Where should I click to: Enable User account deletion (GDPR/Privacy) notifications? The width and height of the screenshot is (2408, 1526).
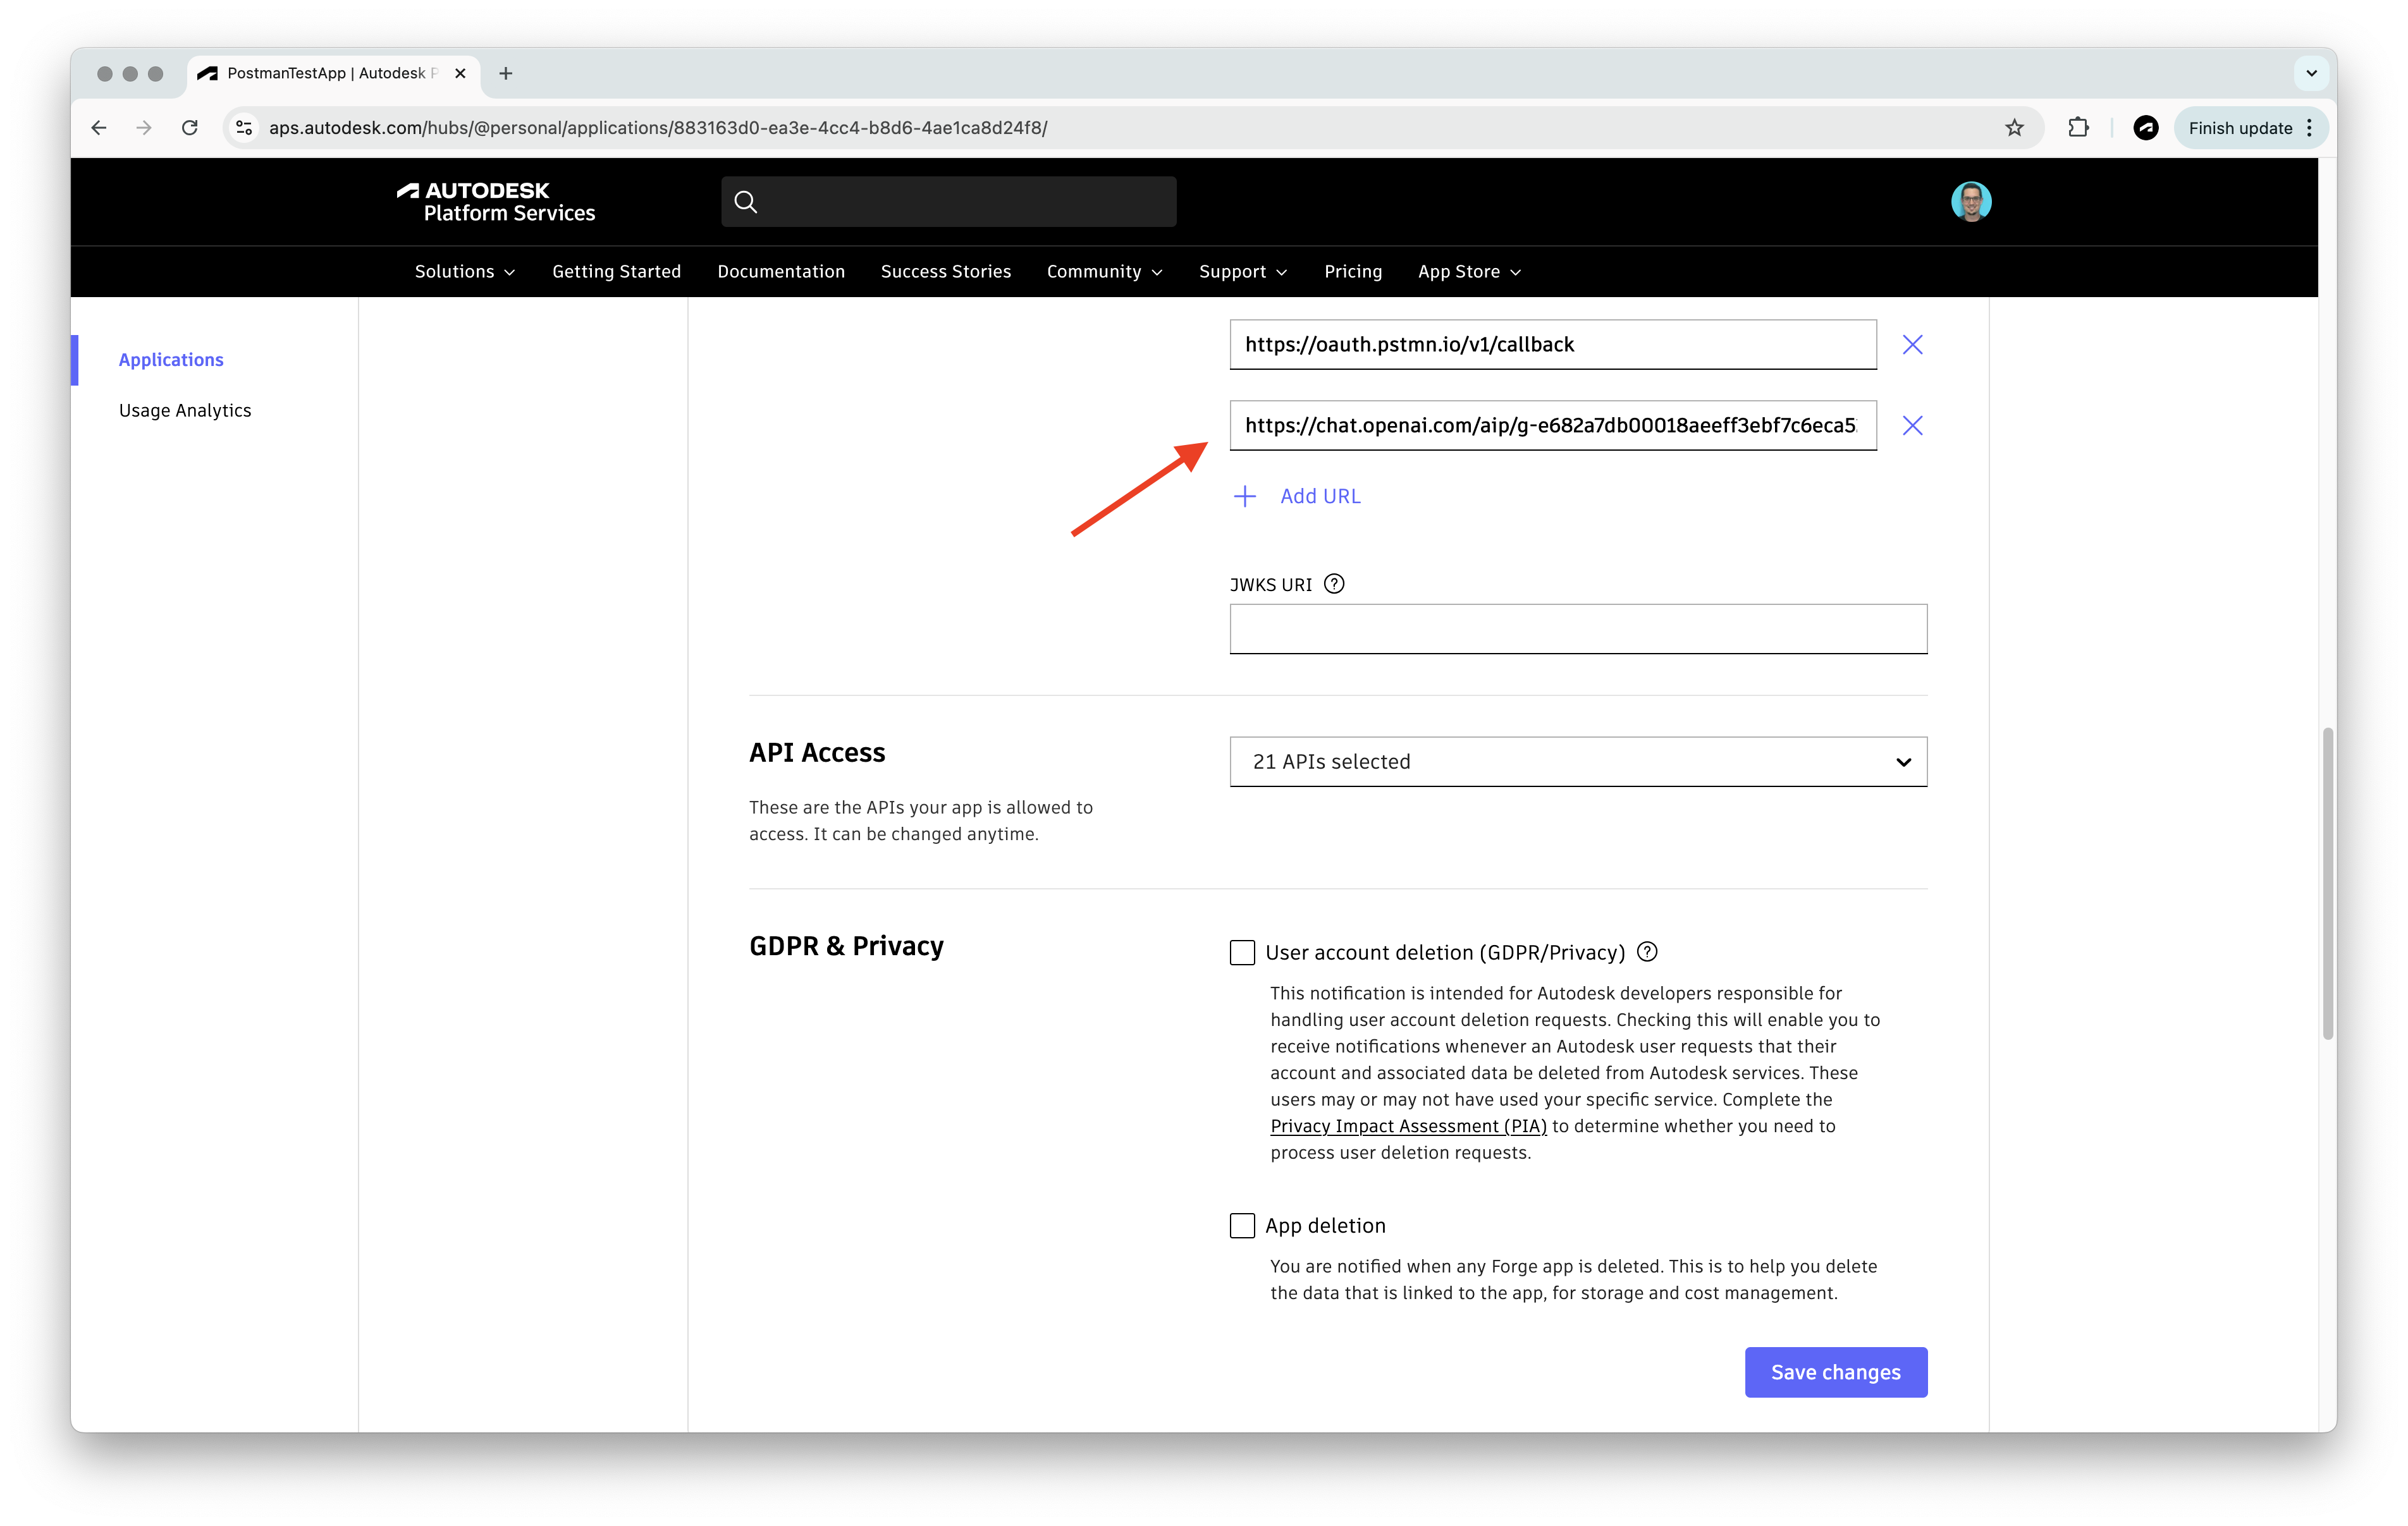(x=1242, y=952)
